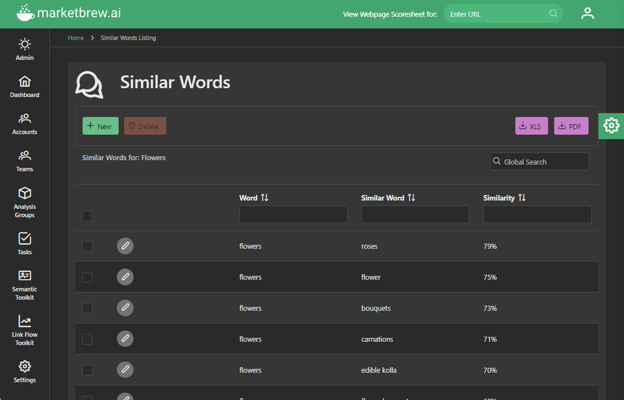This screenshot has height=400, width=624.
Task: Edit the roses similar word entry
Action: pos(125,246)
